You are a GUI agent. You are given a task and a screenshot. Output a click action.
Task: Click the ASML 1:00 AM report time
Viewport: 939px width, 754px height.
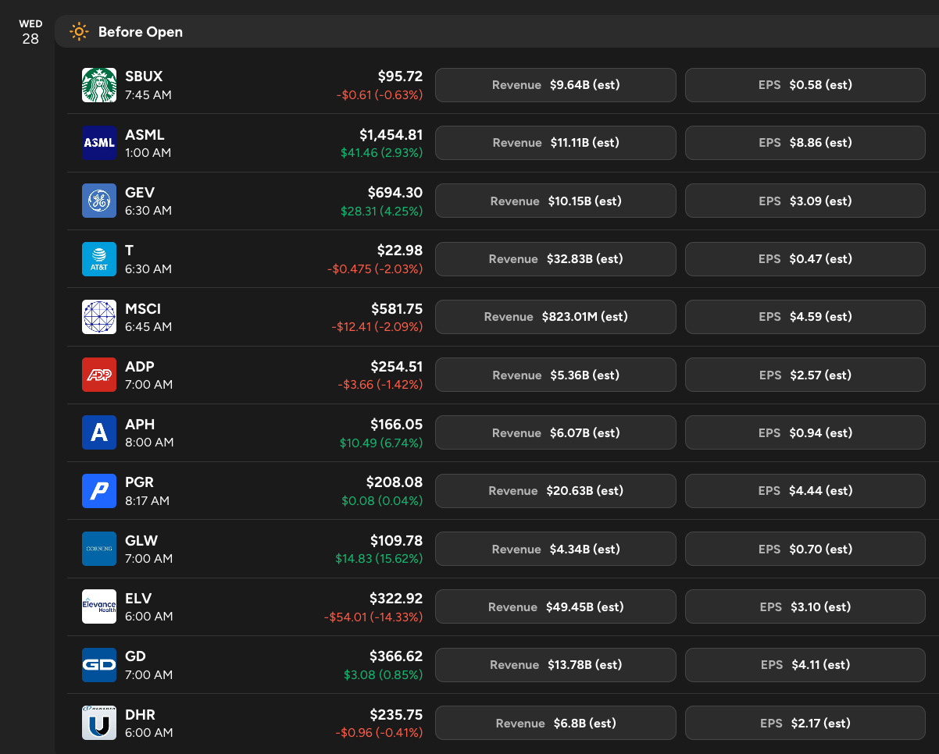pos(148,152)
